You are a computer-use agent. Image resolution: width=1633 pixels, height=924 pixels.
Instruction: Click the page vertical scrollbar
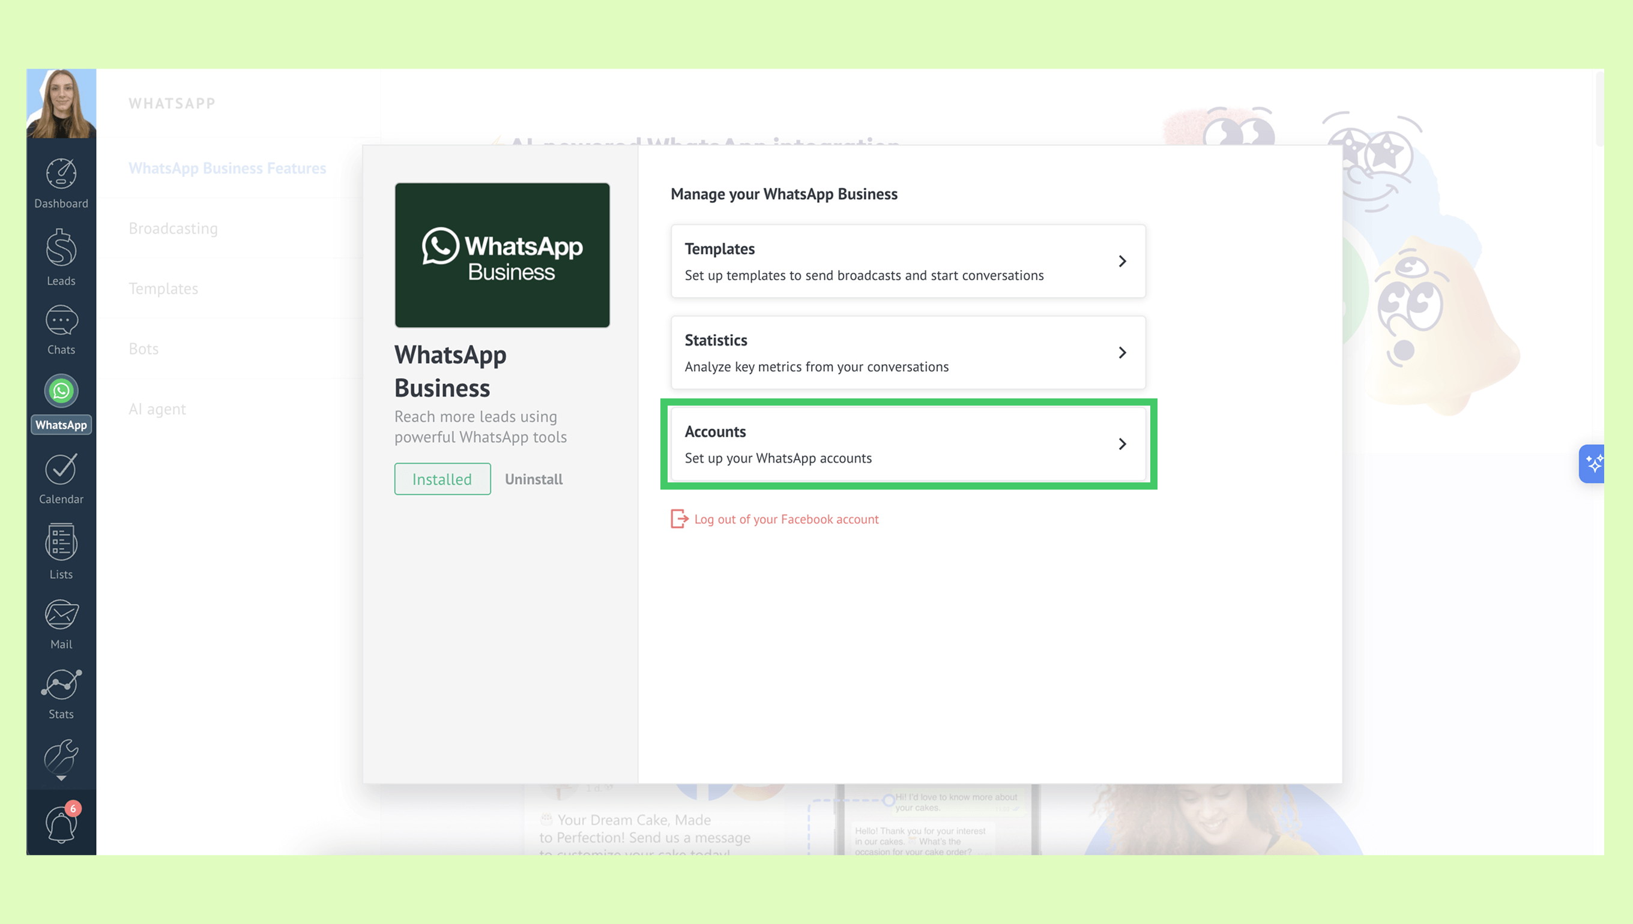click(1599, 108)
